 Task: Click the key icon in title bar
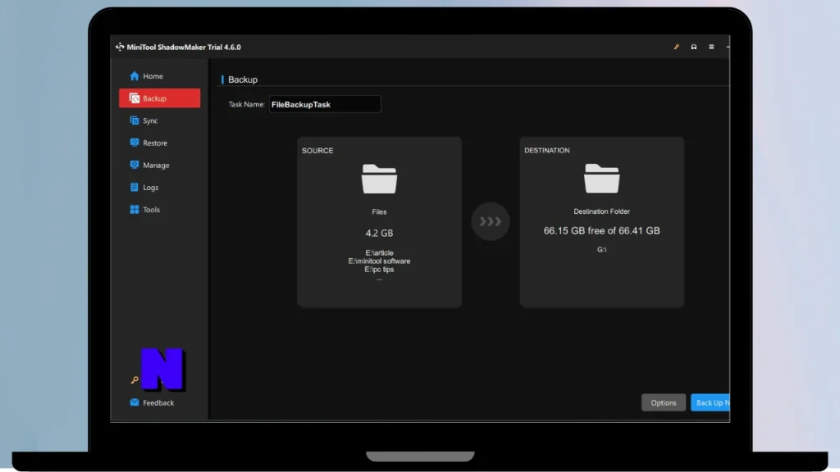coord(676,47)
